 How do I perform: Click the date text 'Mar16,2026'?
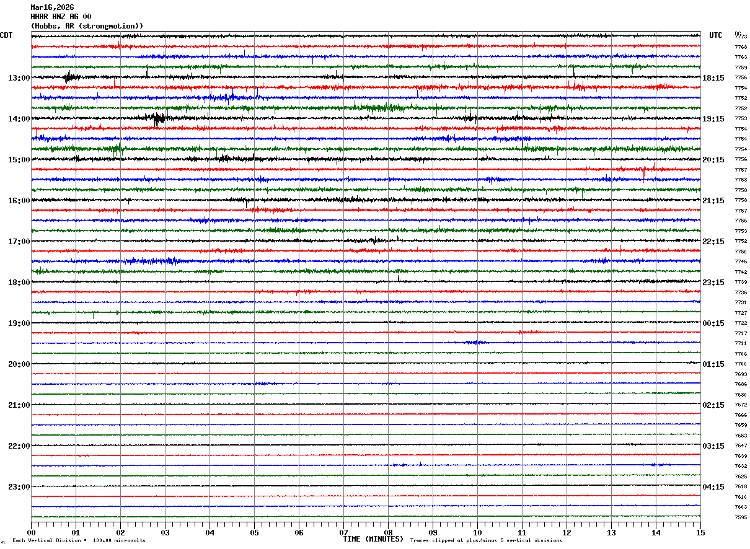(52, 7)
